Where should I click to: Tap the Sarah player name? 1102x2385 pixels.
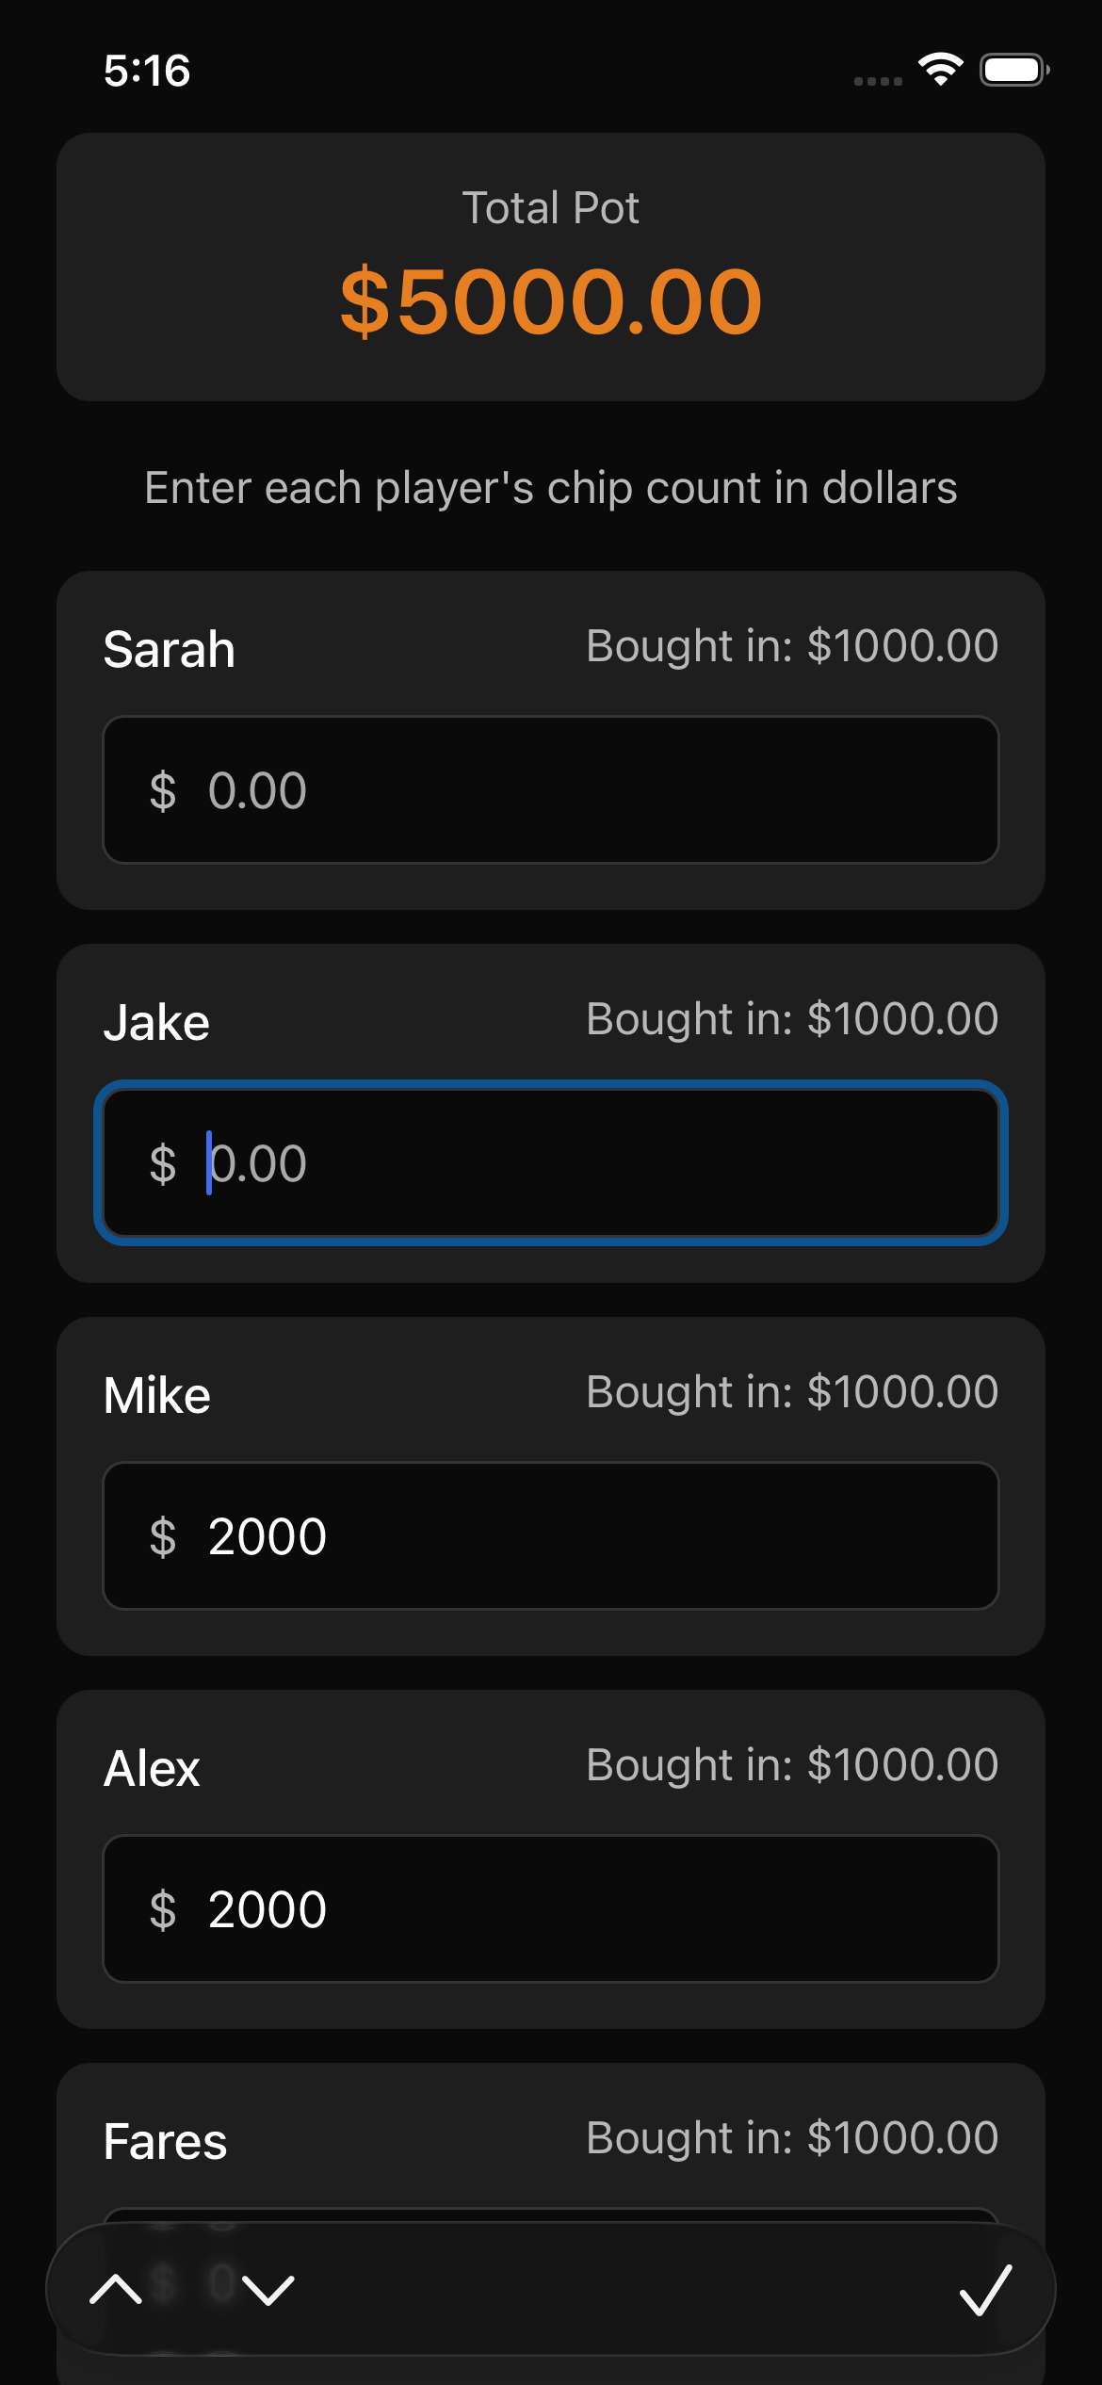pos(170,649)
